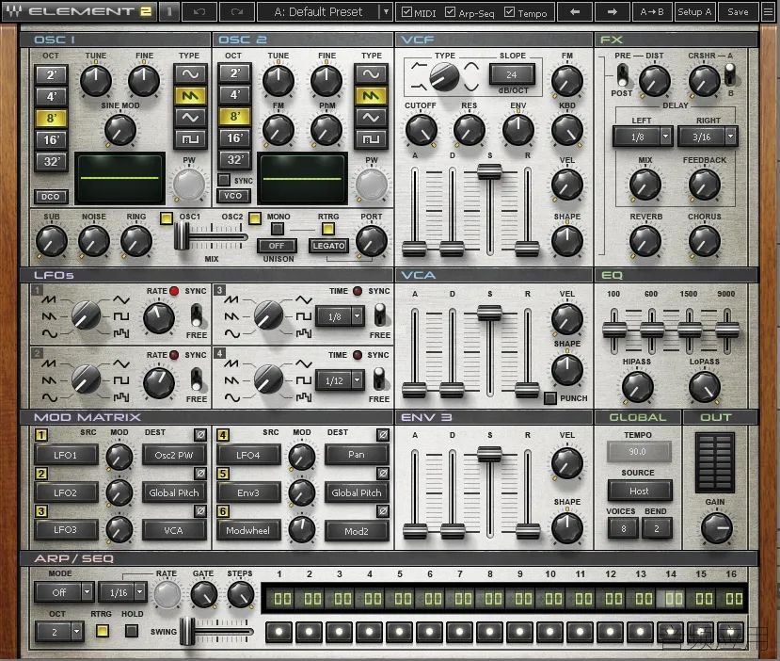Click the VCF CUTOFF knob
This screenshot has width=780, height=661.
click(x=421, y=129)
